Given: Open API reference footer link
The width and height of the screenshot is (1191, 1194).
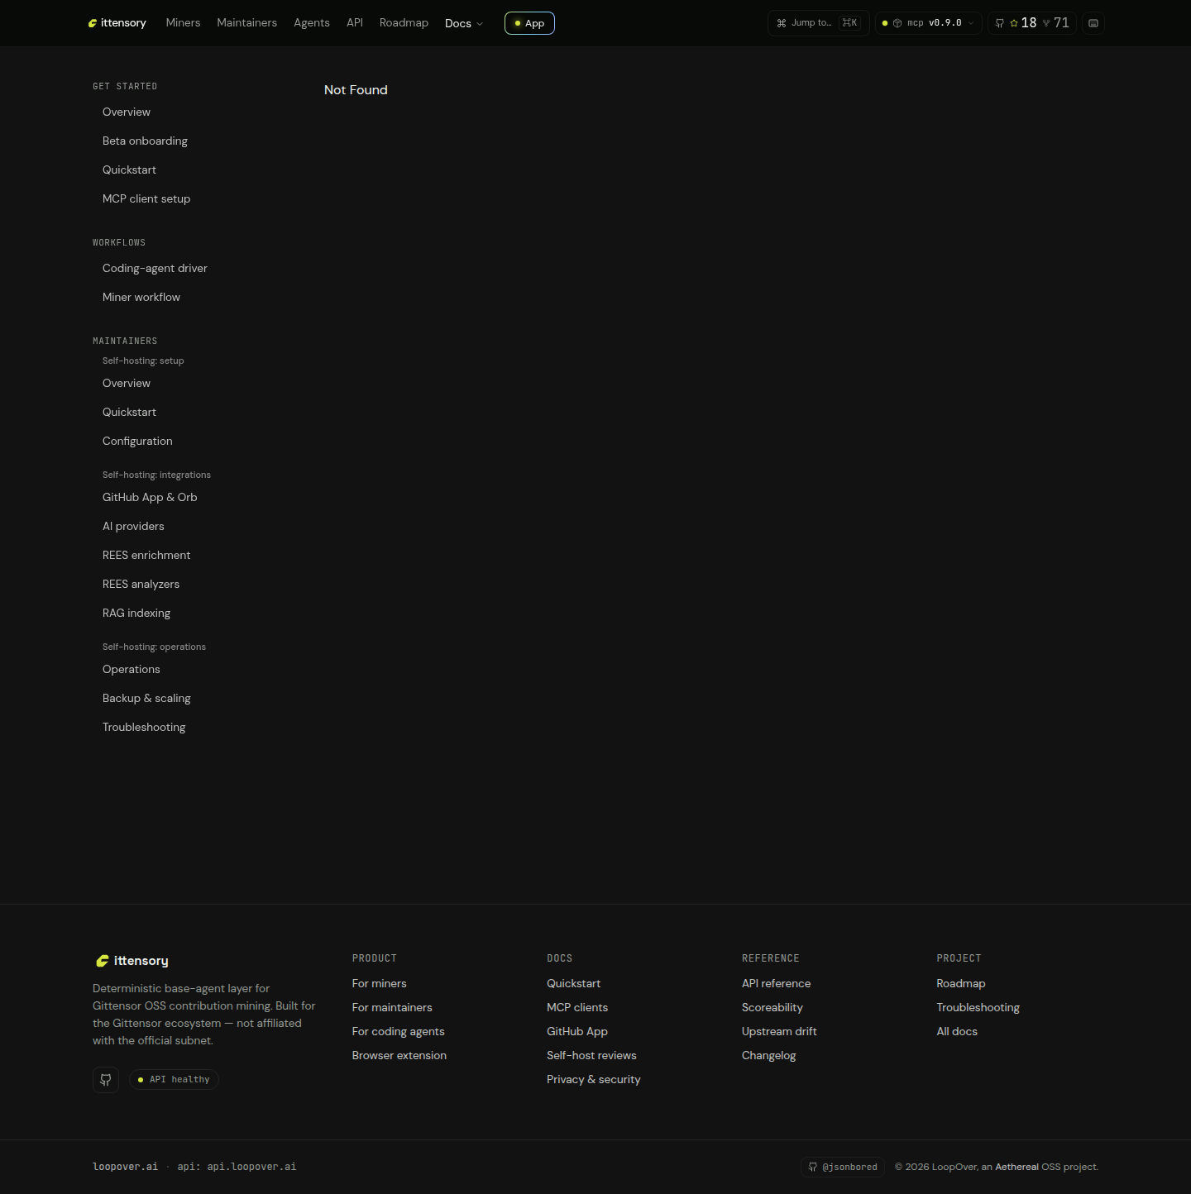Looking at the screenshot, I should pos(777,983).
